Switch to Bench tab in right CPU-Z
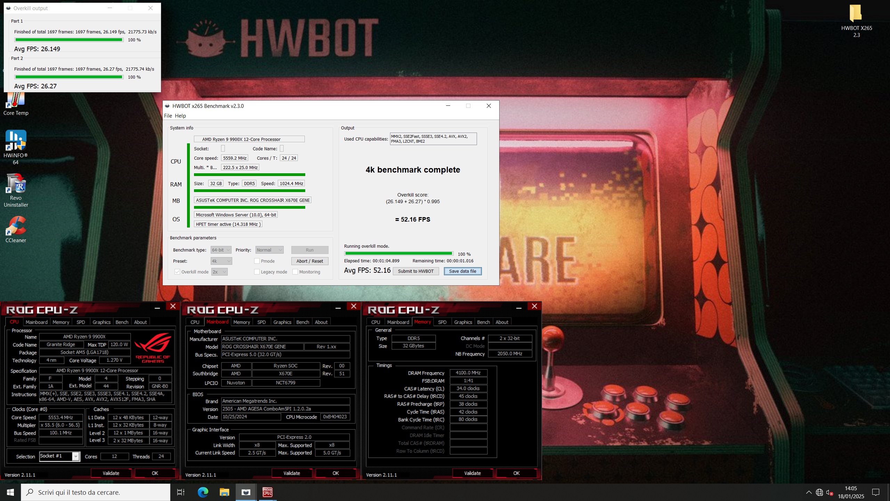This screenshot has width=890, height=501. (x=483, y=322)
